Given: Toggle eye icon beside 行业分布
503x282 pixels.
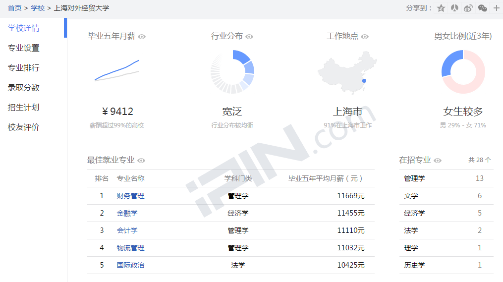Looking at the screenshot, I should pyautogui.click(x=249, y=37).
